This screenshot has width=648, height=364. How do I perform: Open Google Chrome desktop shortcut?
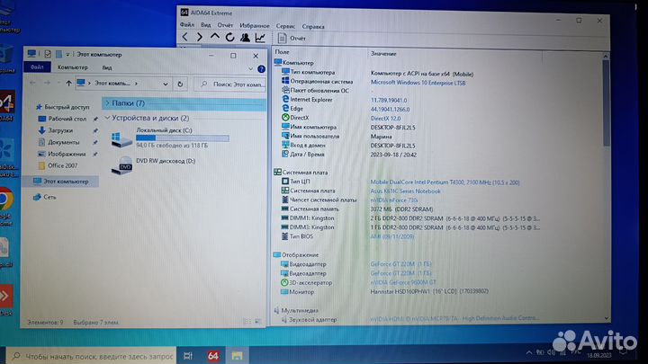coord(5,207)
